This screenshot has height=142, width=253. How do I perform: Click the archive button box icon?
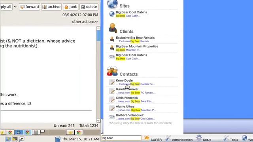44,7
